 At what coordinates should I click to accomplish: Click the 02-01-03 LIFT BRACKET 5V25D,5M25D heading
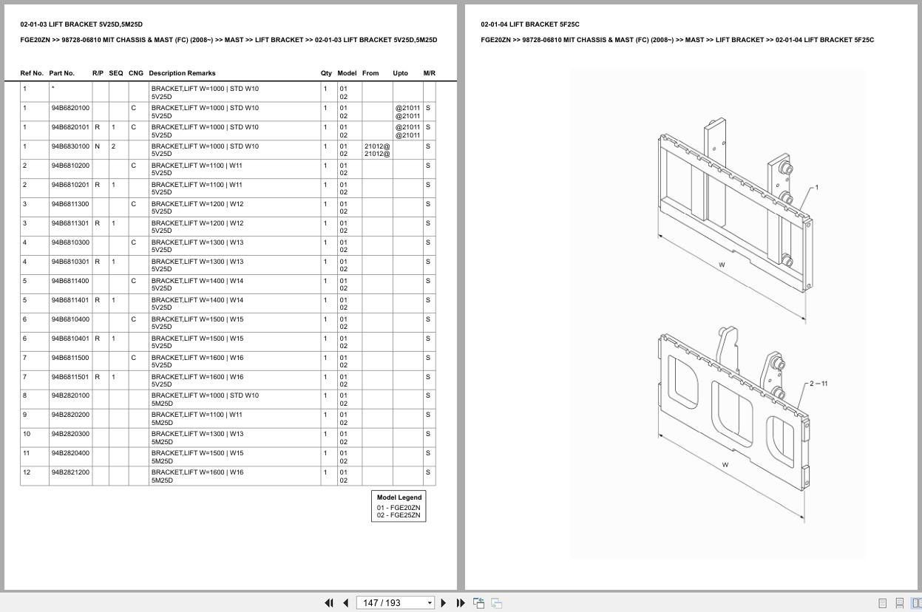point(81,24)
